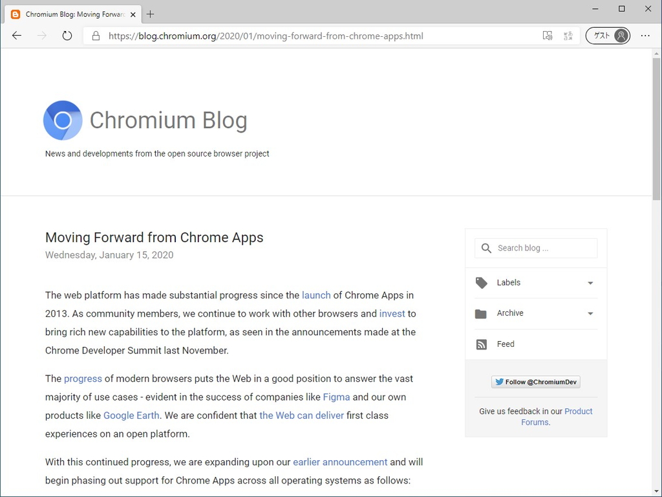Open the Guest profile menu
The height and width of the screenshot is (497, 662).
(607, 36)
